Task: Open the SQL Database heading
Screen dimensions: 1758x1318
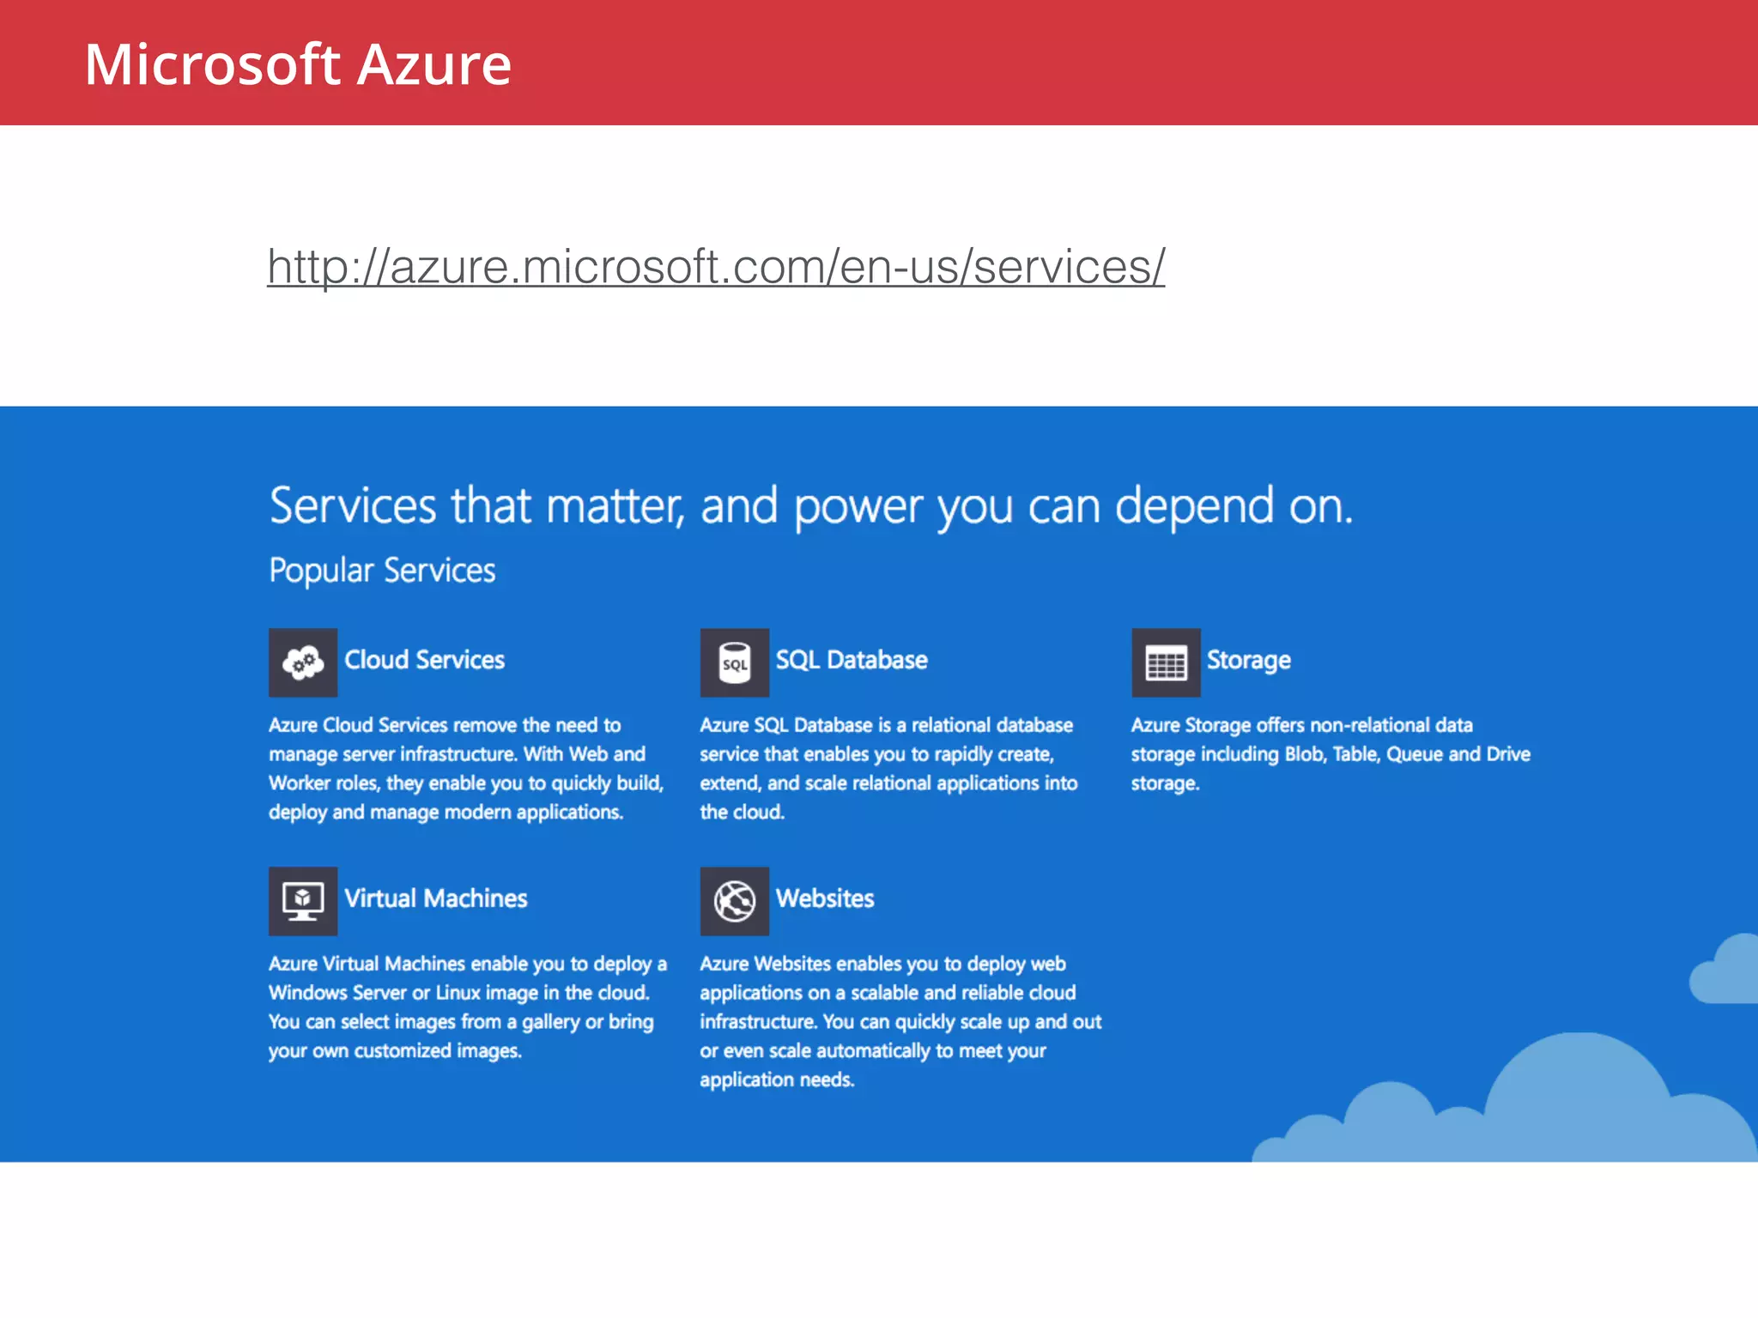Action: [852, 660]
